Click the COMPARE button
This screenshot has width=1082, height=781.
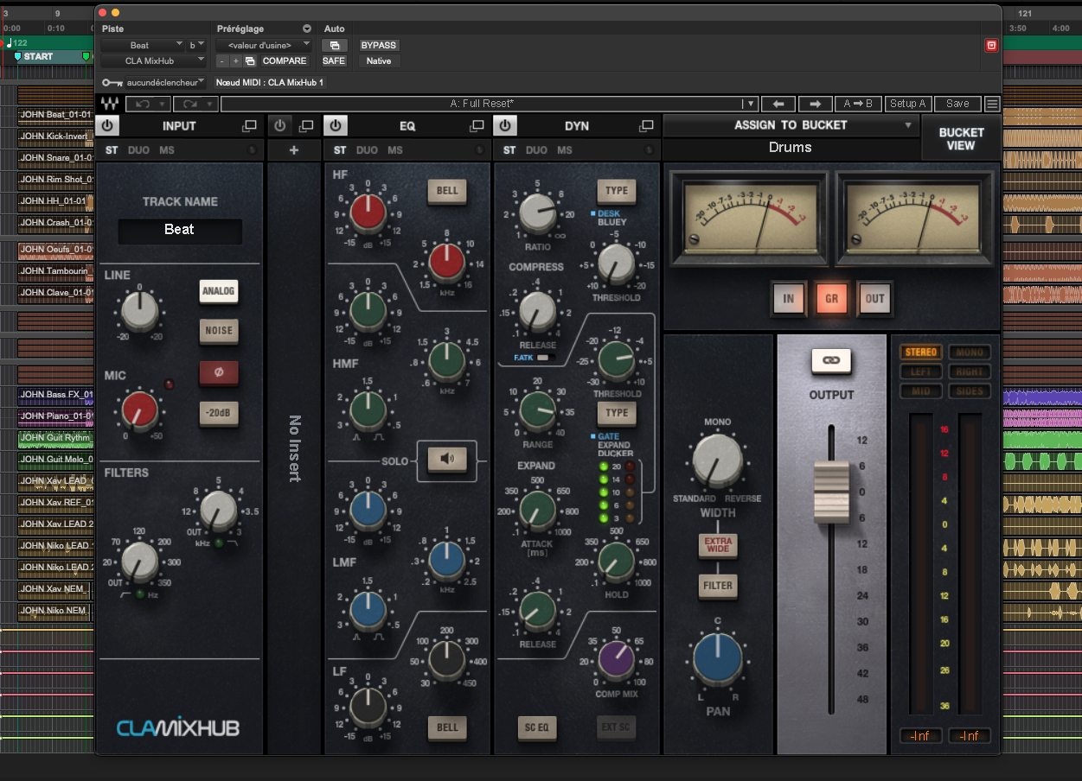coord(285,61)
